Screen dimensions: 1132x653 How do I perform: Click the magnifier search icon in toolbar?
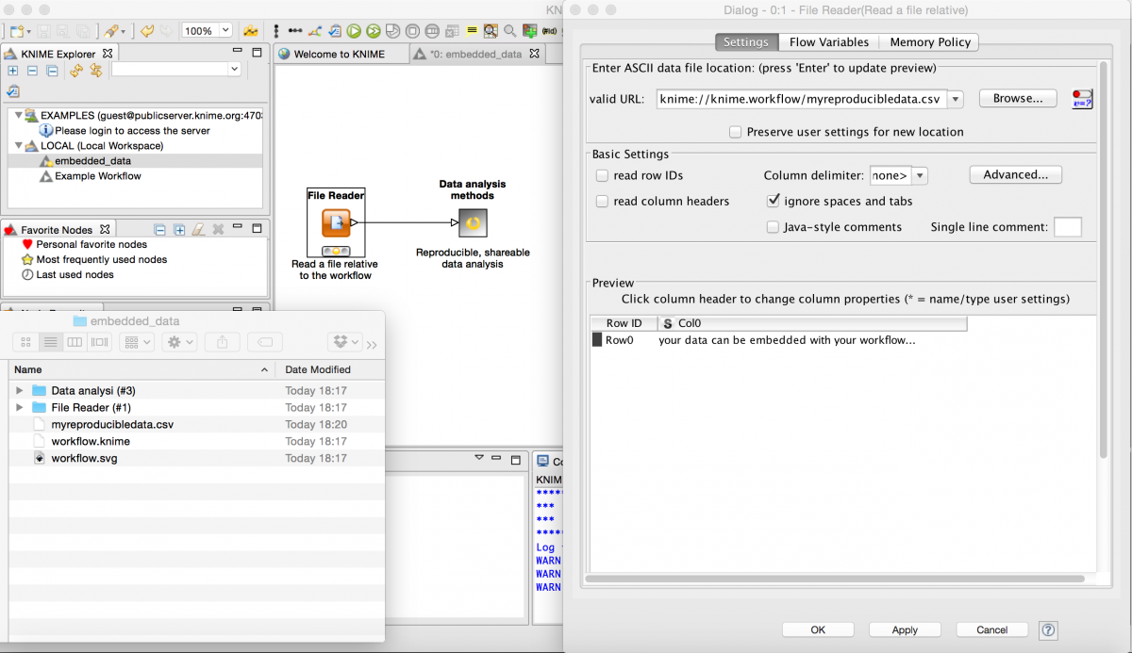pos(509,30)
